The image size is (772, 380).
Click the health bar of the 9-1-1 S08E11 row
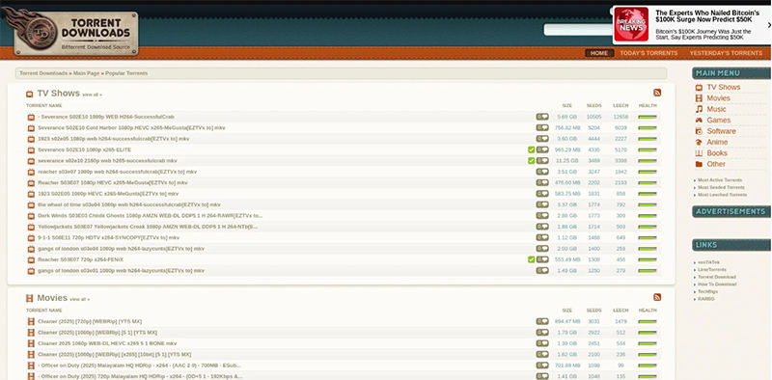[648, 238]
